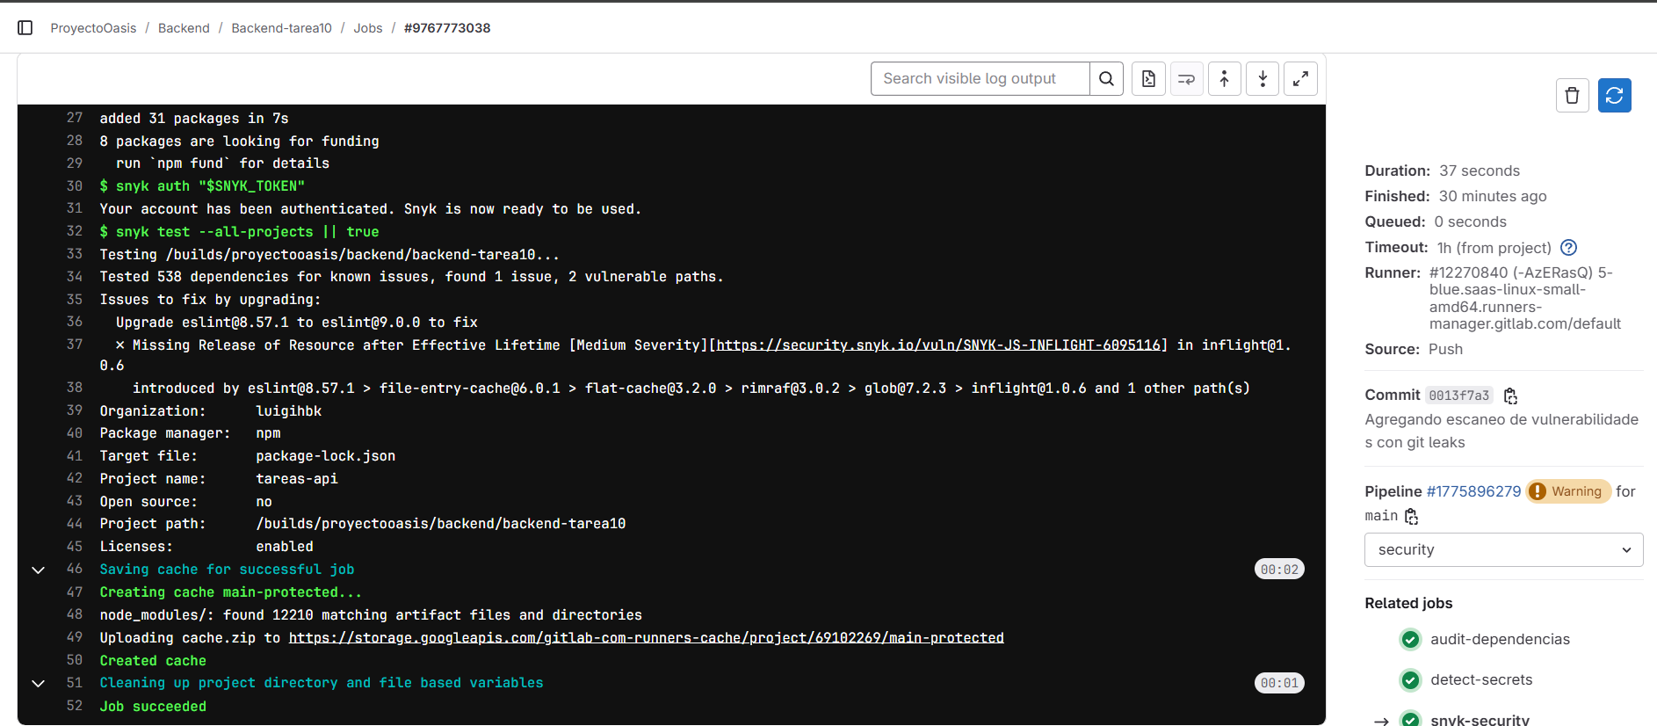The width and height of the screenshot is (1657, 726).
Task: Click 'snyk test --all-projects || true' line
Action: [x=239, y=232]
